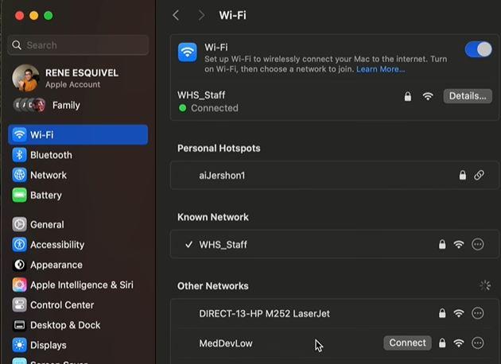Open Details for WHS_Staff
Viewport: 501px width, 364px height.
[x=468, y=96]
